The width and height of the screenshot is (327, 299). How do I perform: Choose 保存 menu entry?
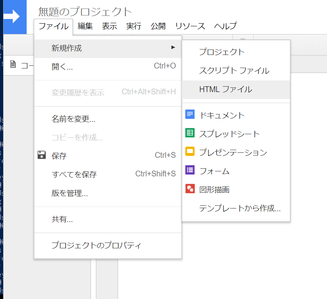click(108, 156)
